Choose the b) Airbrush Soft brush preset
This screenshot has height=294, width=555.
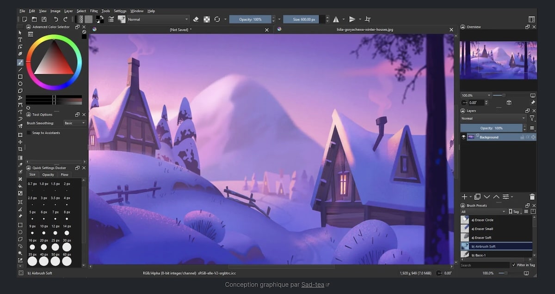tap(496, 246)
